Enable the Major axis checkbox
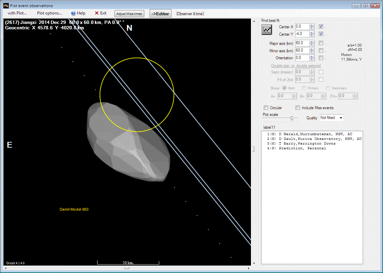 [x=321, y=43]
